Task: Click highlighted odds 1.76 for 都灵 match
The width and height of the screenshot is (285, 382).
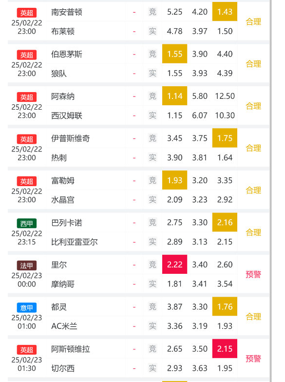Action: [225, 306]
